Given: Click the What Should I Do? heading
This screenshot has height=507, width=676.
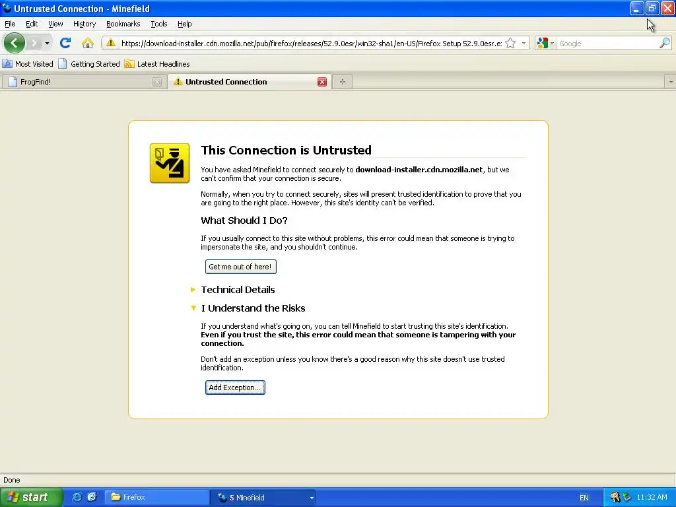Looking at the screenshot, I should coord(244,220).
